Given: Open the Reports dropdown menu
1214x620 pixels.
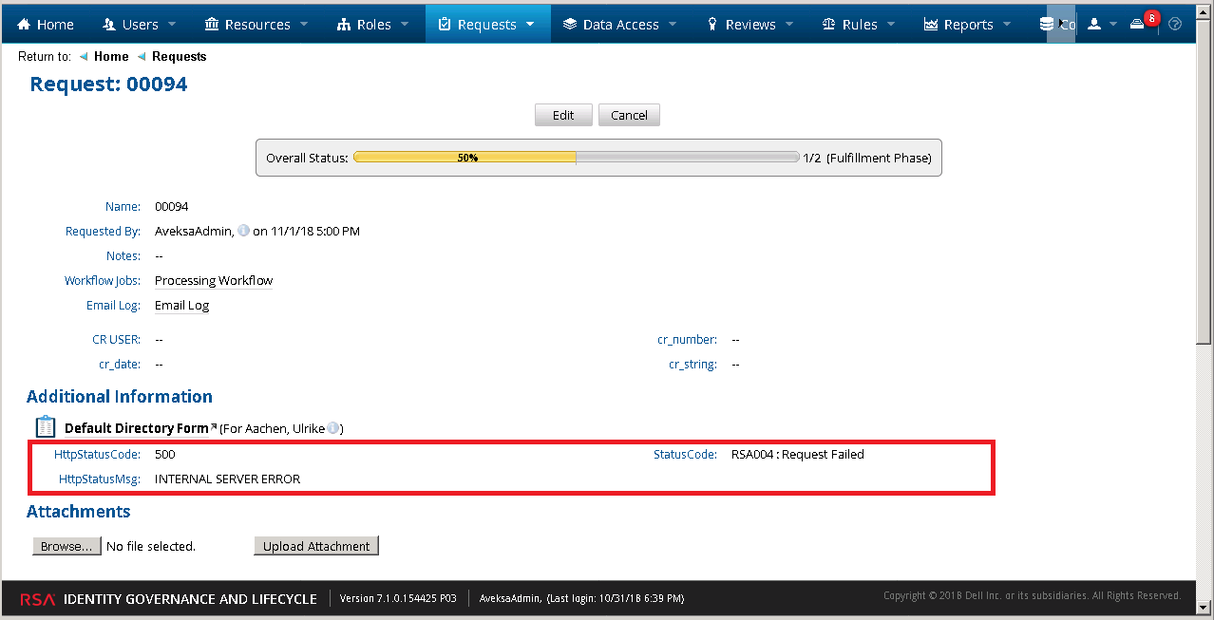Looking at the screenshot, I should click(967, 25).
